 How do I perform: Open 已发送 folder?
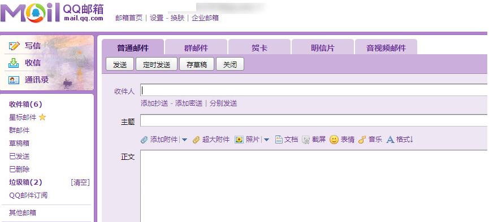[19, 156]
